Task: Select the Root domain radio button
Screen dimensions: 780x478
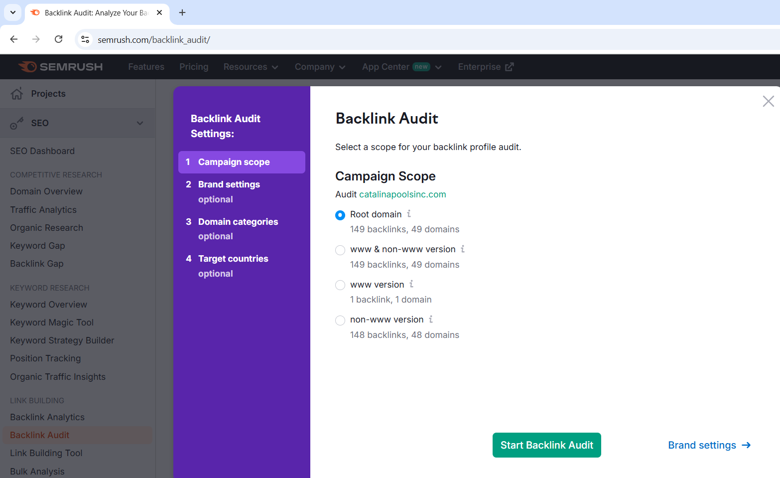Action: point(340,215)
